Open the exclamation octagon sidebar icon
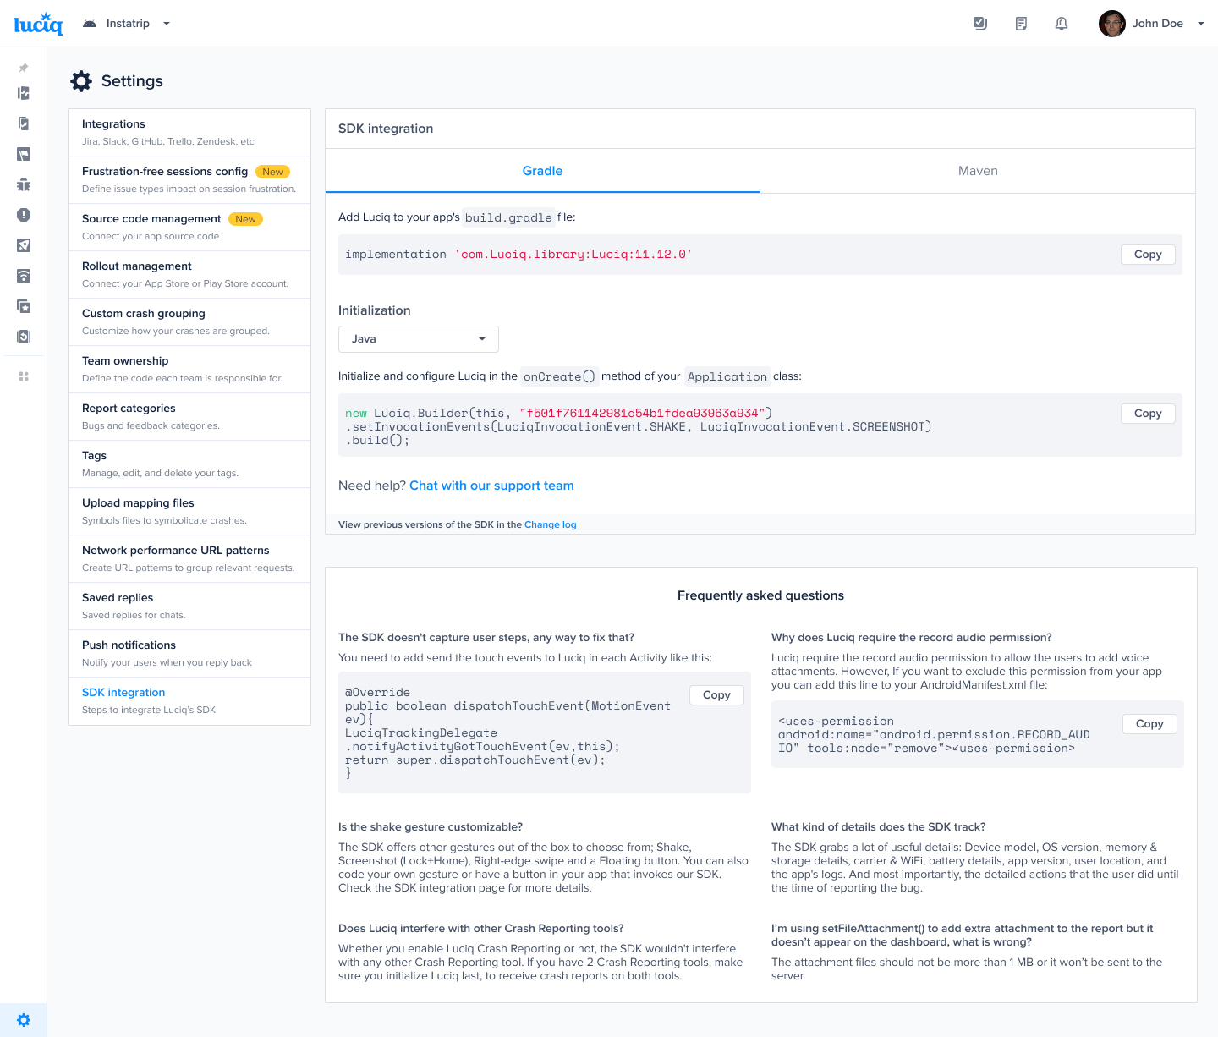The image size is (1218, 1037). tap(24, 215)
